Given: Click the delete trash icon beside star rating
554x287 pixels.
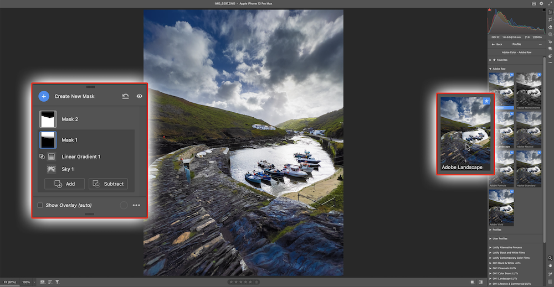Looking at the screenshot, I should pyautogui.click(x=257, y=282).
